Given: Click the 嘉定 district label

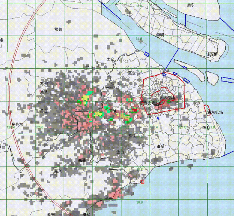Looking at the screenshot, I should coord(132,73).
